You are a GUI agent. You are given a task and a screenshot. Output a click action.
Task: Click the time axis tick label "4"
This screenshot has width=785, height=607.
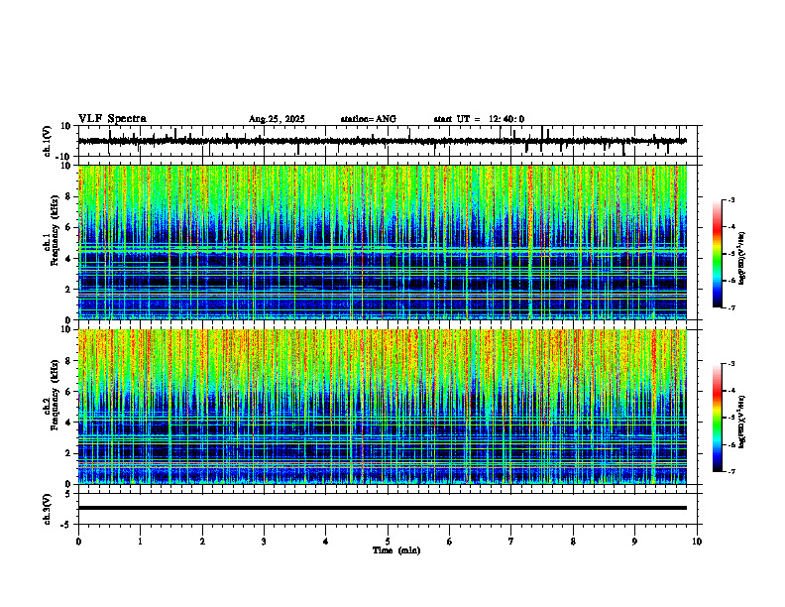[x=326, y=542]
